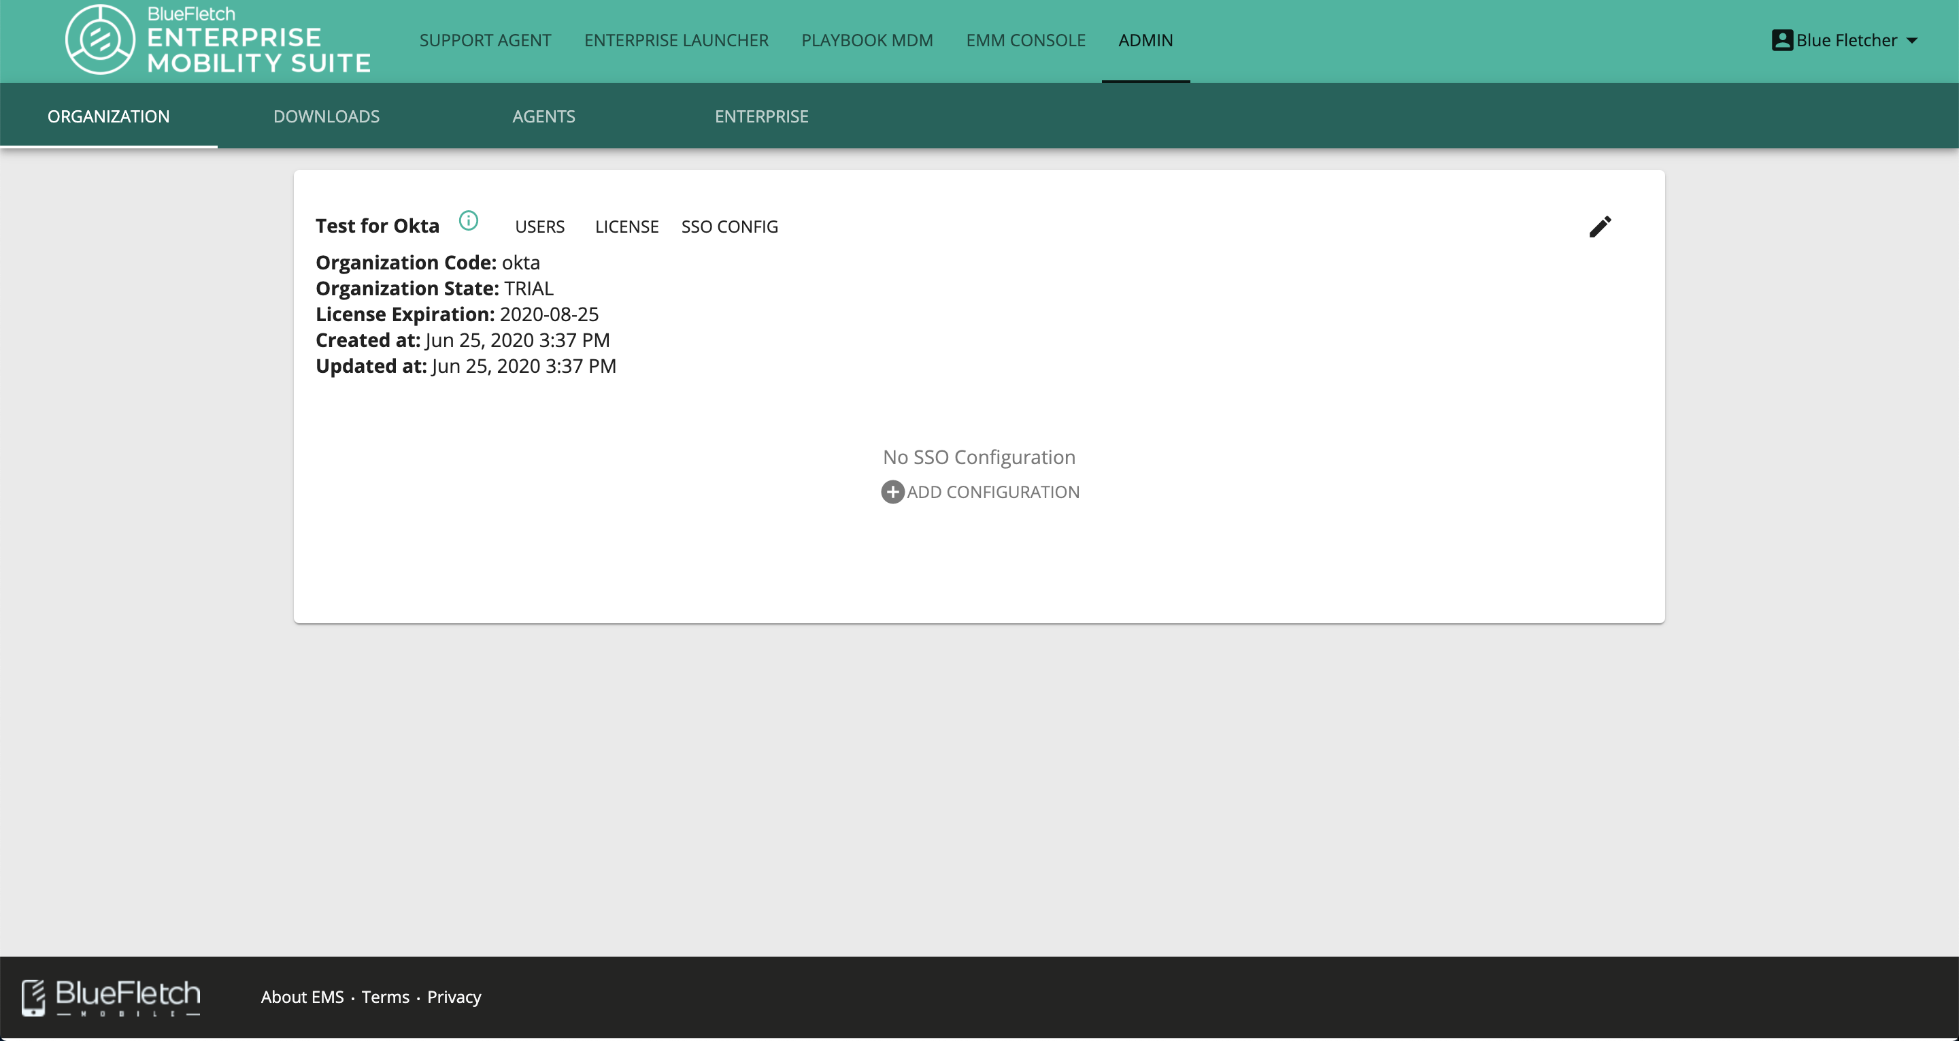Open the Support Agent section

point(485,40)
